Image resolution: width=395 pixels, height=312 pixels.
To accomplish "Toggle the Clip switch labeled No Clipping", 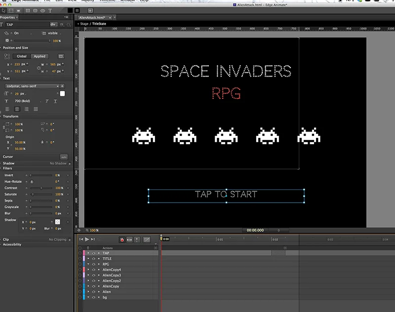I will [70, 240].
